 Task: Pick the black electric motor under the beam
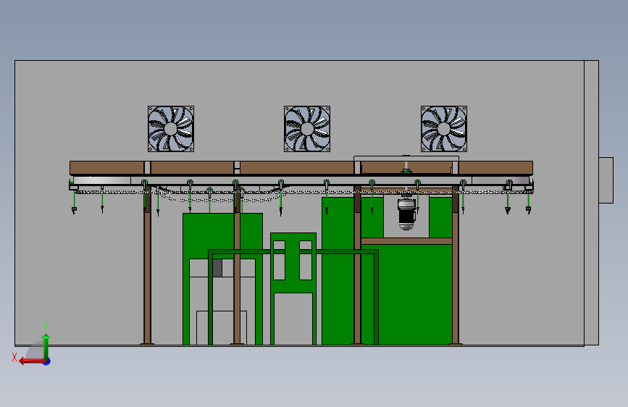click(406, 214)
